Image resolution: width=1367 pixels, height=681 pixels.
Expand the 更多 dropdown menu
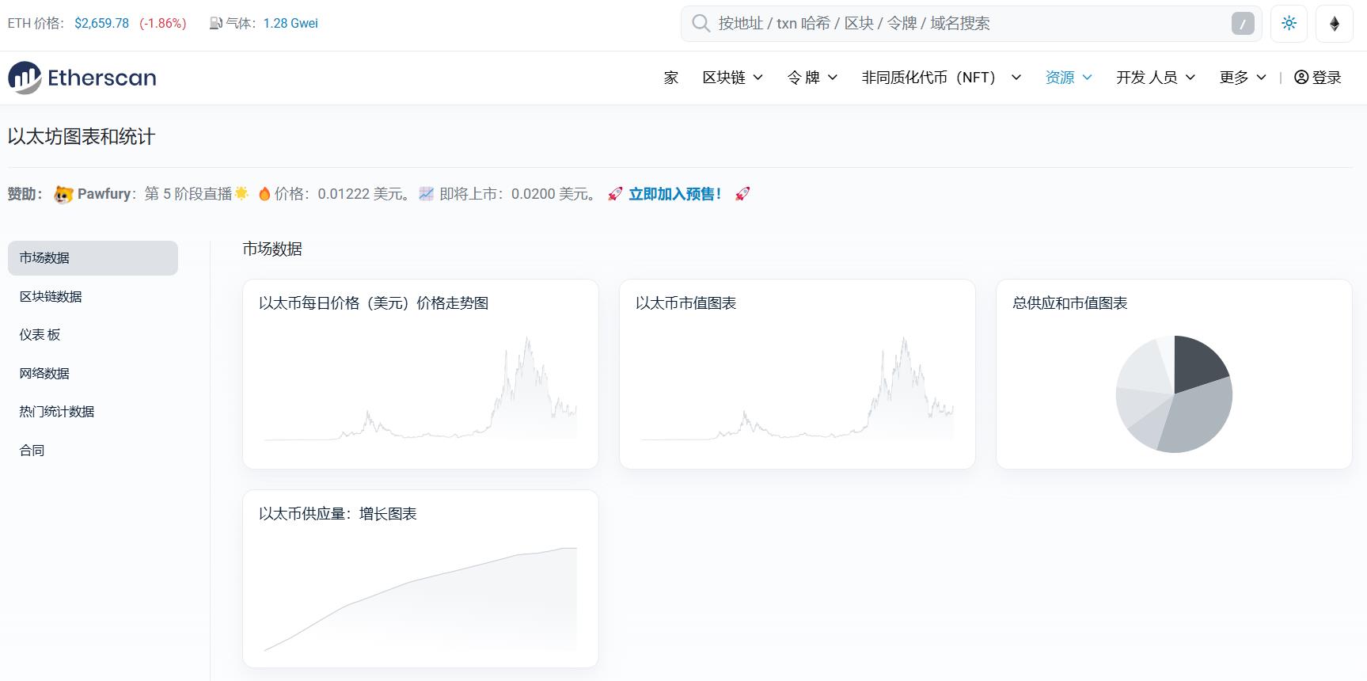[x=1243, y=77]
